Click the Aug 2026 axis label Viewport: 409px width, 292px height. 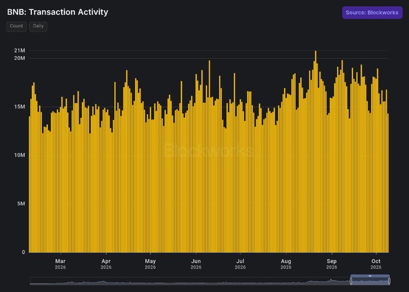pos(286,264)
